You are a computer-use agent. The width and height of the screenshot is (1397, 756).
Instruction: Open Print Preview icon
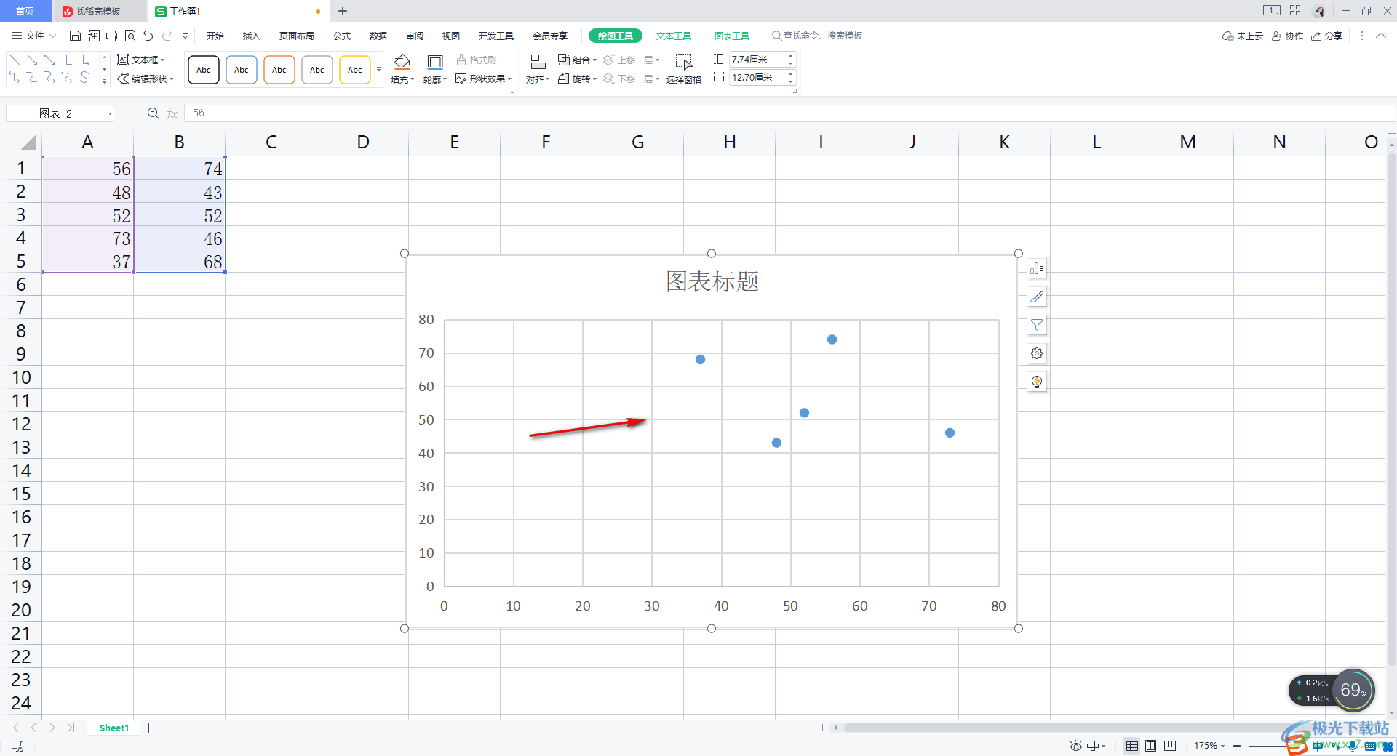click(x=130, y=36)
